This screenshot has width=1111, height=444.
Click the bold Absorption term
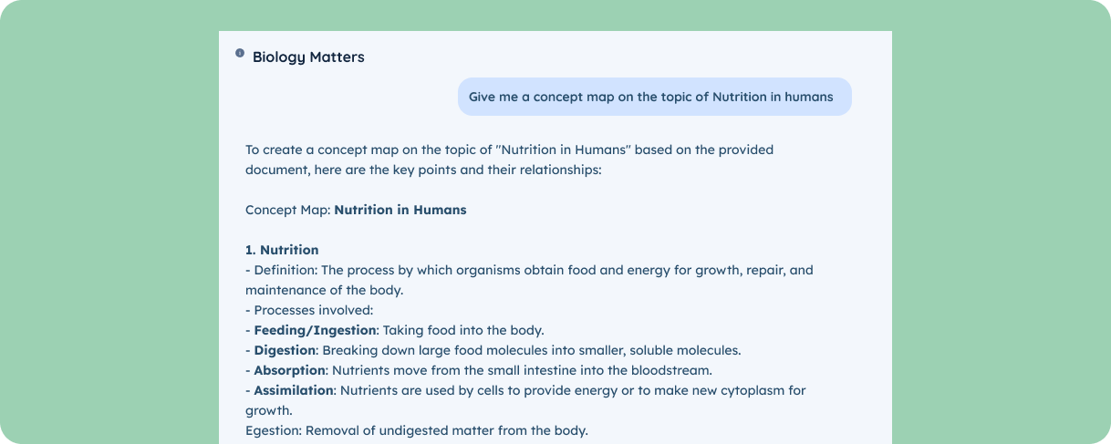click(x=289, y=370)
